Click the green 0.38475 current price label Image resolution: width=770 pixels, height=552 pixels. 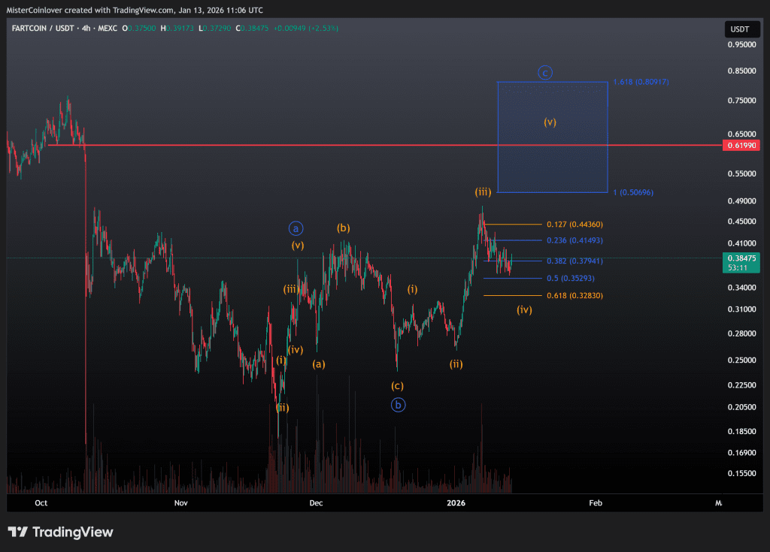[x=740, y=258]
